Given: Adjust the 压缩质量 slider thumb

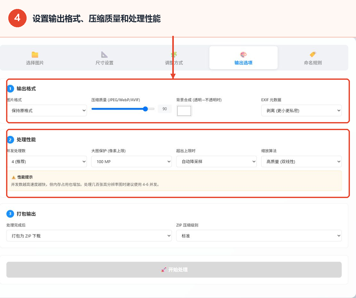Looking at the screenshot, I should (145, 109).
